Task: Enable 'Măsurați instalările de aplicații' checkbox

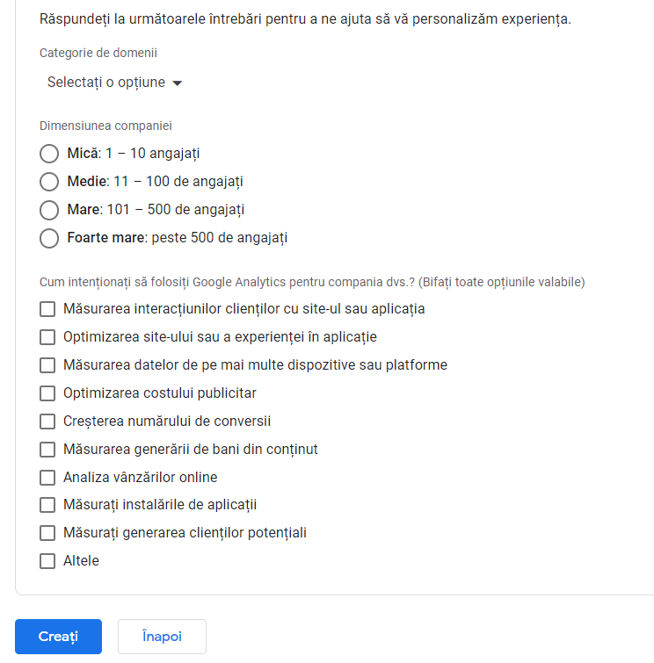Action: tap(47, 505)
